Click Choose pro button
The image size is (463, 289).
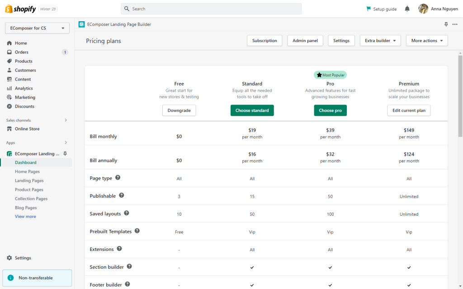click(x=331, y=110)
